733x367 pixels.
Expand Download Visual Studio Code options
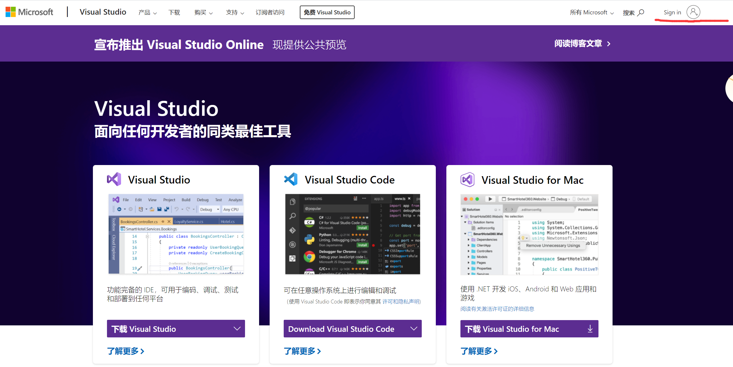(414, 329)
